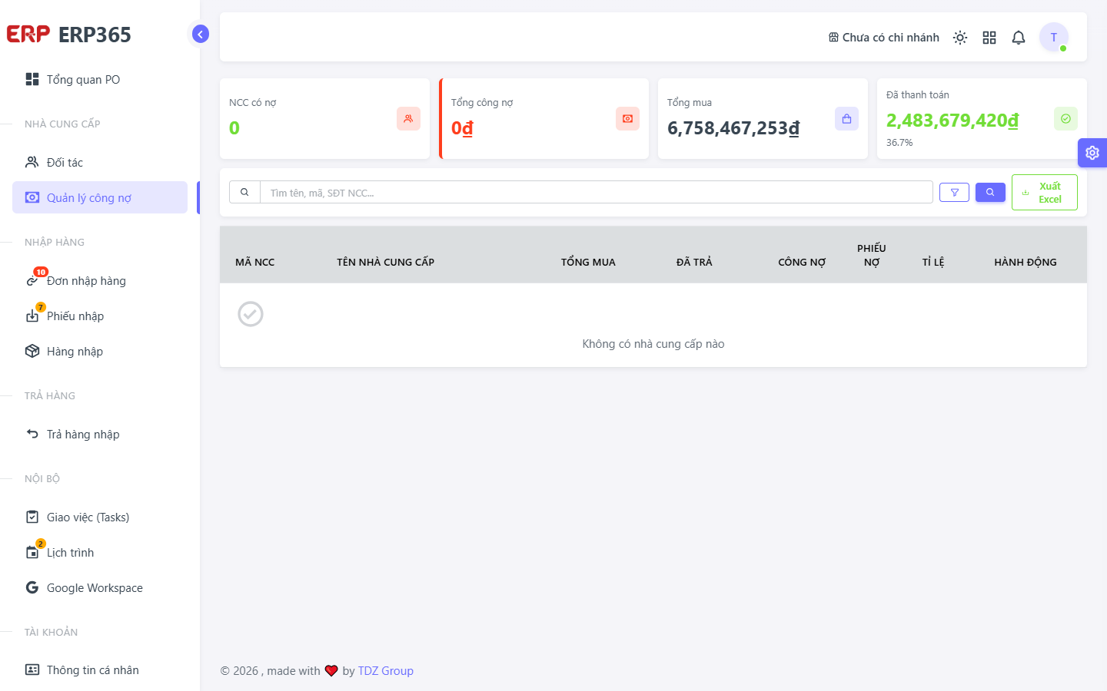The image size is (1107, 691).
Task: Click the Chưa có chi nhánh branch selector
Action: pos(883,37)
